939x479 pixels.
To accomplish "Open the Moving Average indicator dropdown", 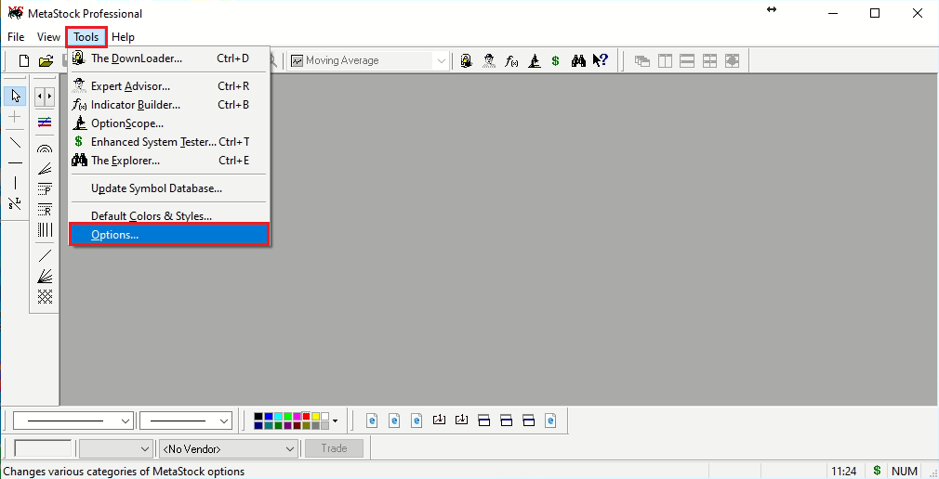I will 442,60.
